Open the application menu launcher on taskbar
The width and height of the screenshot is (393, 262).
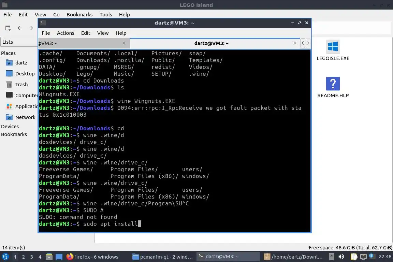(x=5, y=257)
